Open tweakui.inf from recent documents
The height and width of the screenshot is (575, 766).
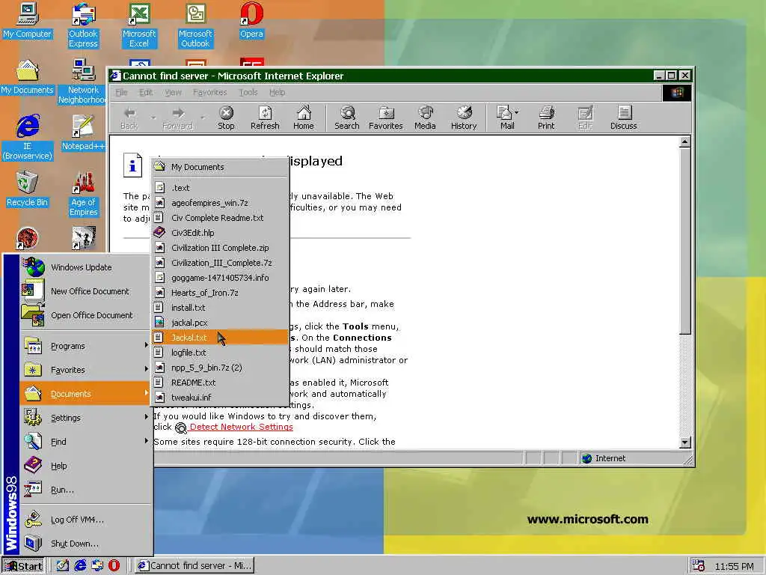coord(220,397)
